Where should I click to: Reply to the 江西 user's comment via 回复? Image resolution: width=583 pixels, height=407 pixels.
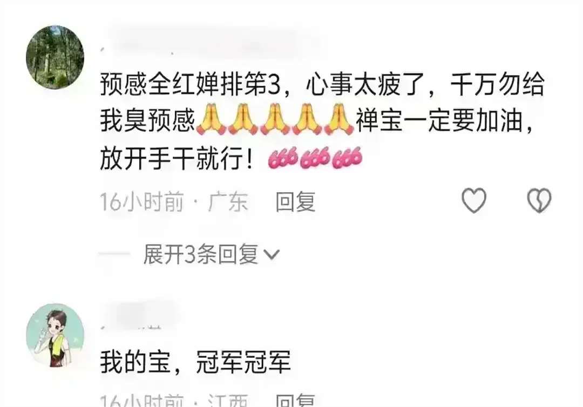(296, 401)
